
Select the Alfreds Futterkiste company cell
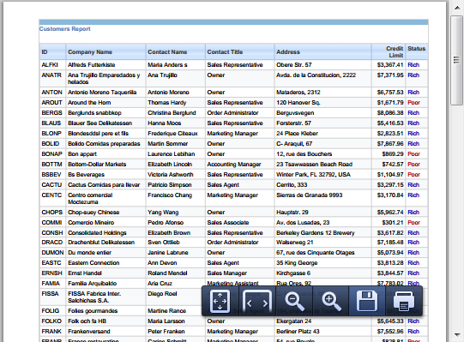pyautogui.click(x=105, y=65)
